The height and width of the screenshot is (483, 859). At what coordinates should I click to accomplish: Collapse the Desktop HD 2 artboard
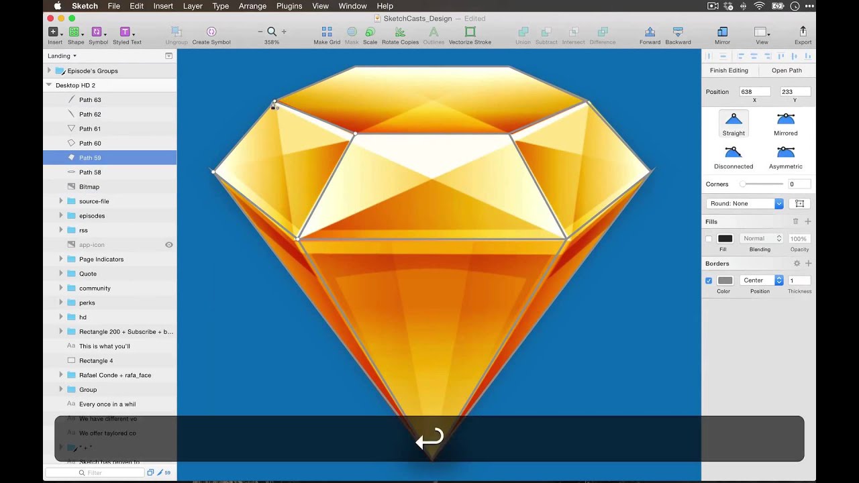[49, 85]
